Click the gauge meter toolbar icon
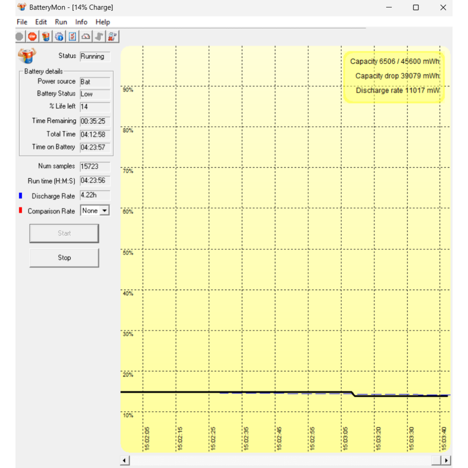The image size is (468, 468). tap(86, 37)
